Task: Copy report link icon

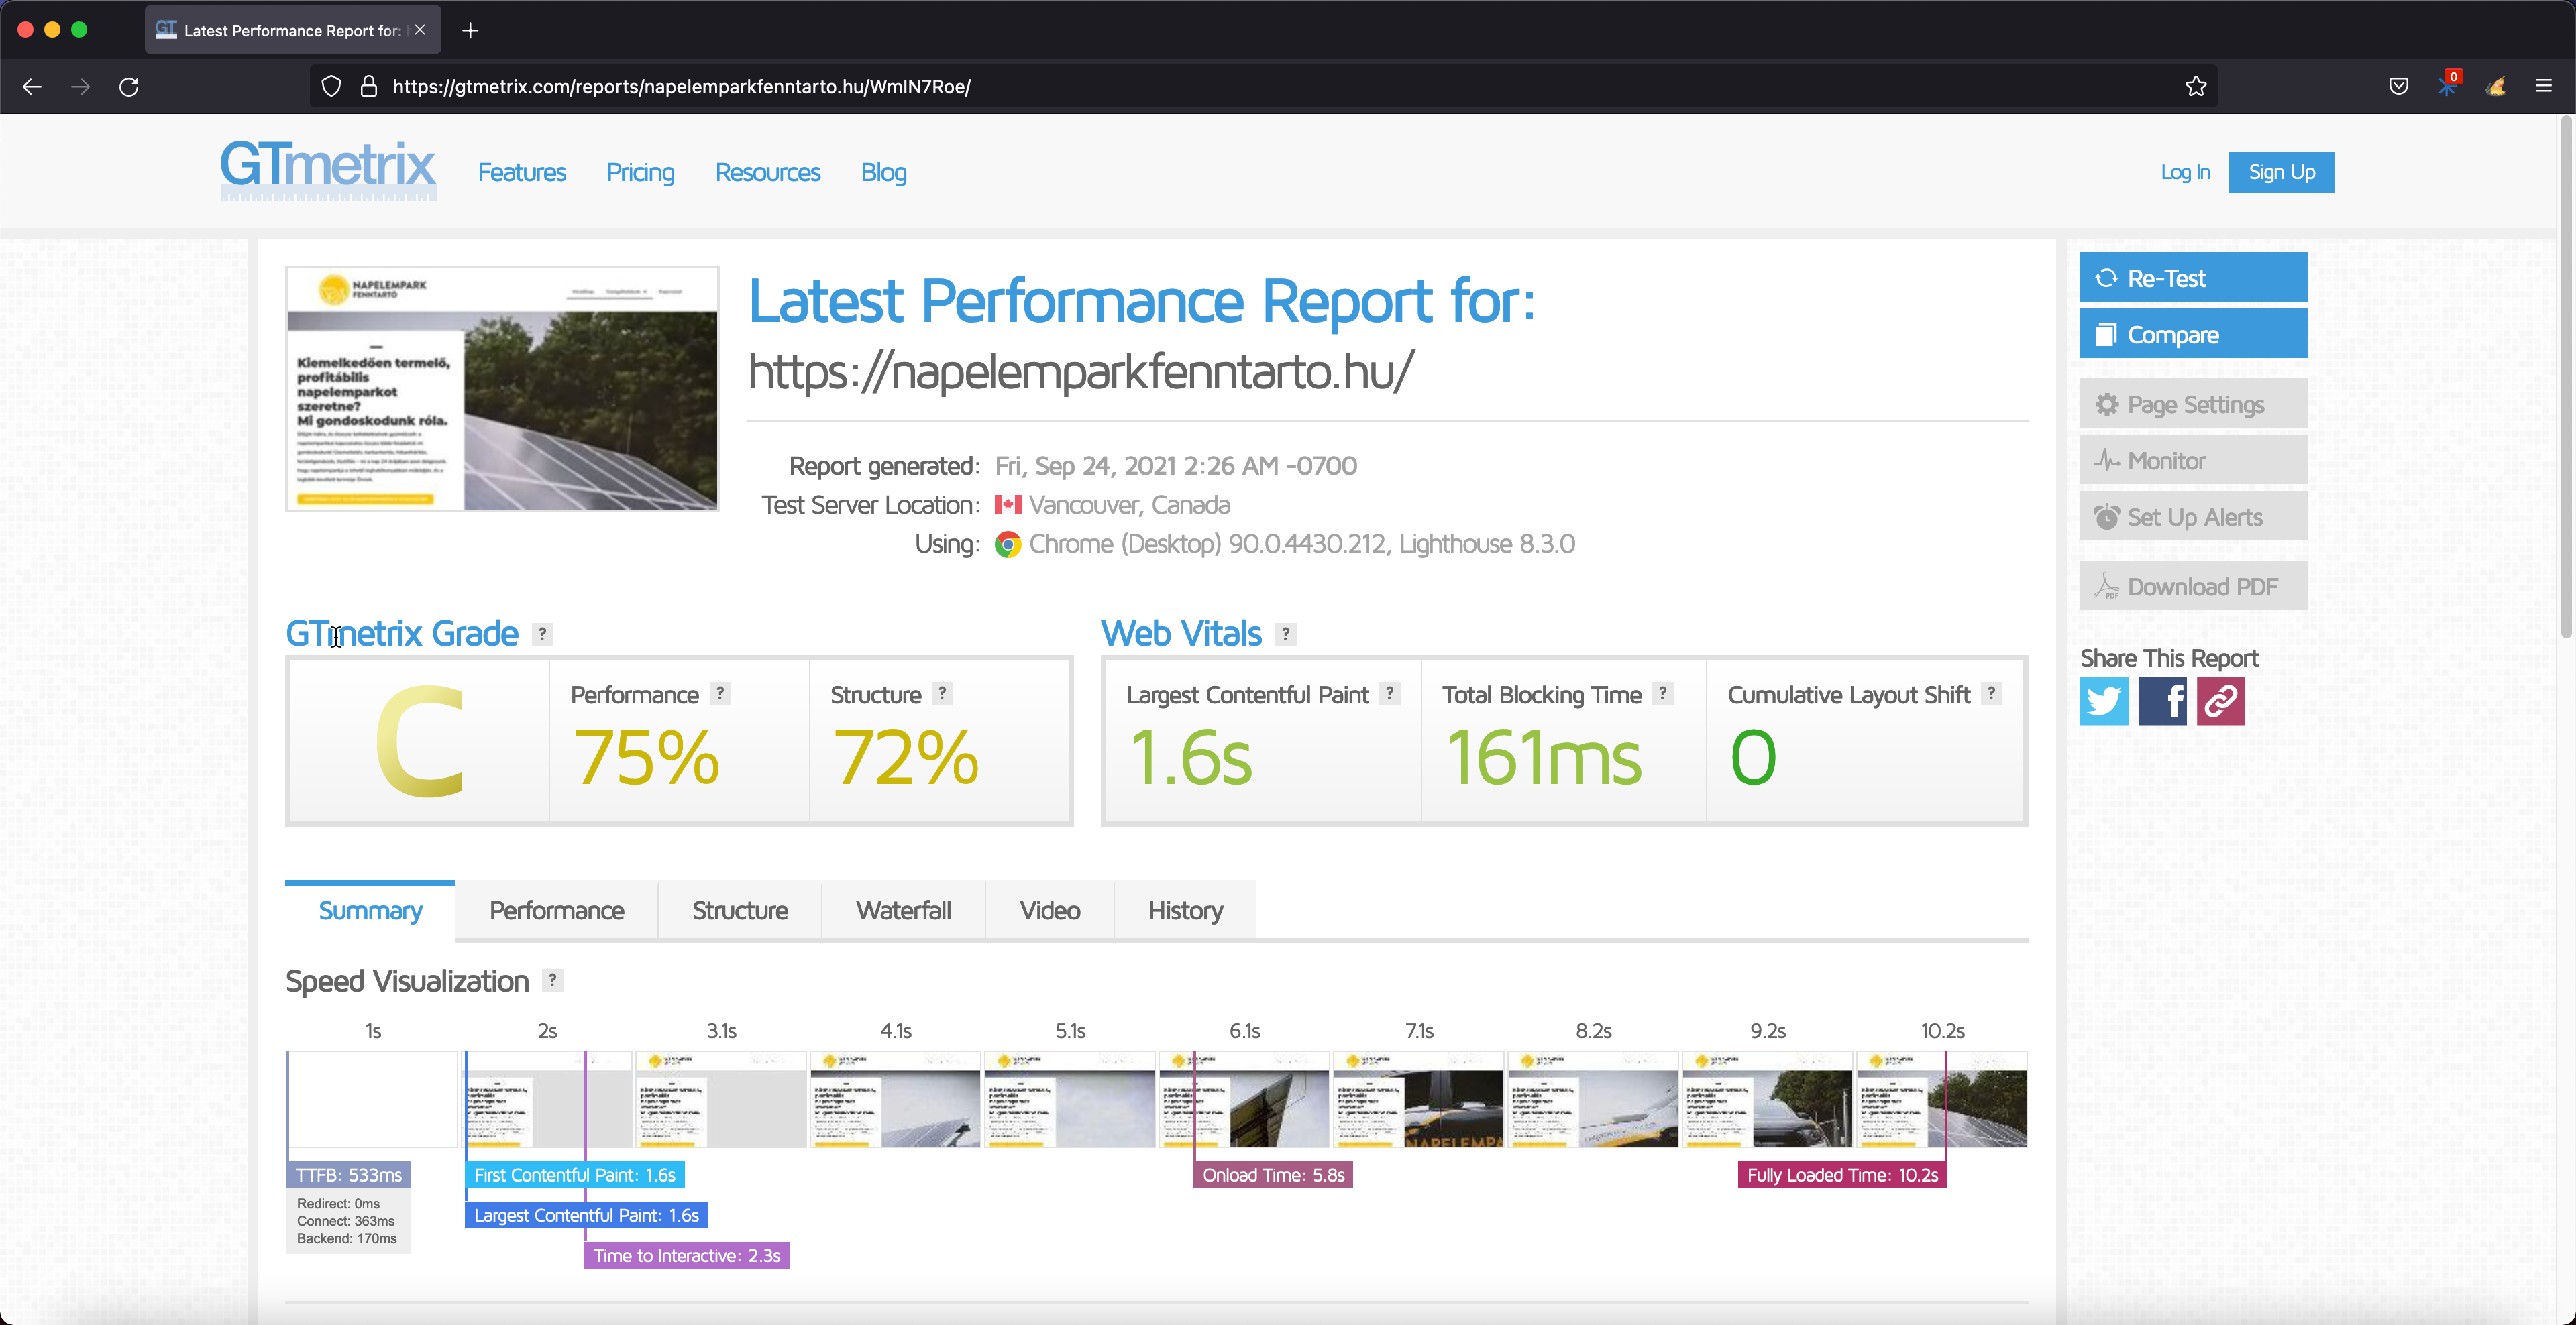Action: coord(2220,701)
